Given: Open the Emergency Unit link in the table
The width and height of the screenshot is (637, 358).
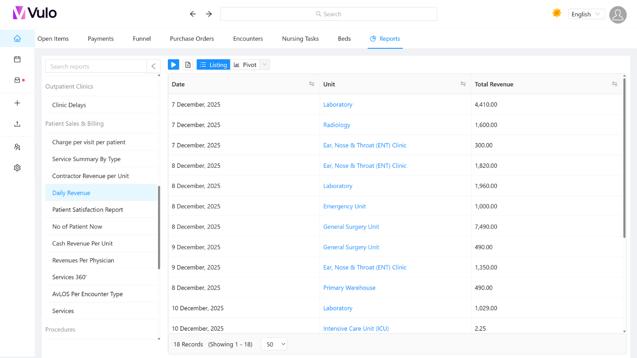Looking at the screenshot, I should pyautogui.click(x=344, y=206).
